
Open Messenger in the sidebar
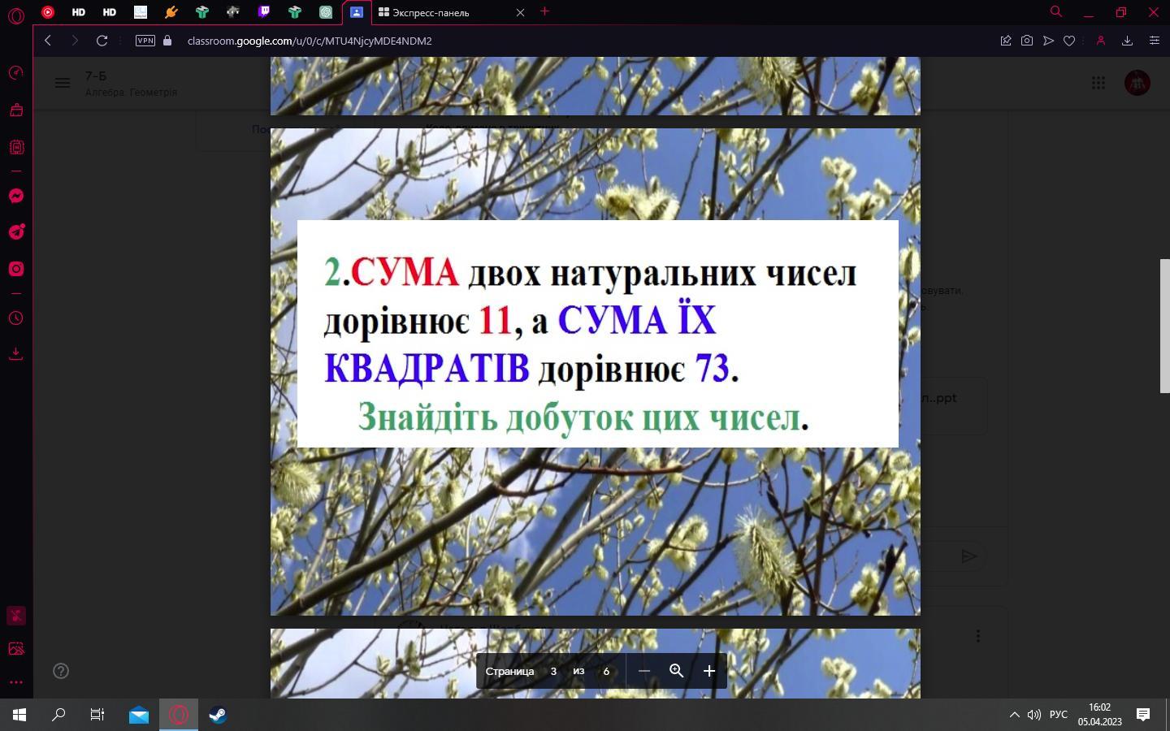coord(15,196)
